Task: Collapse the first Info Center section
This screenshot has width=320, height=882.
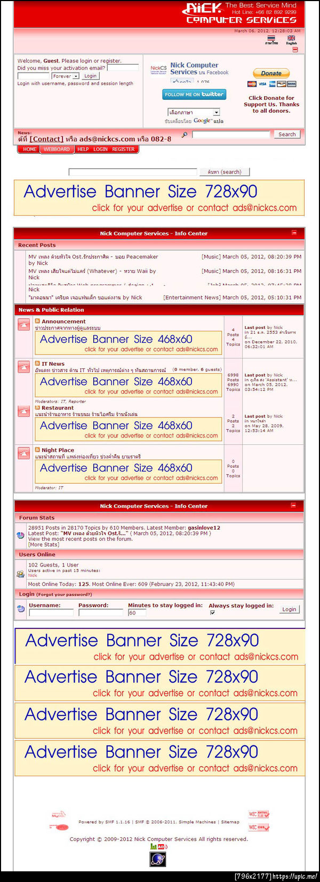Action: pos(294,233)
